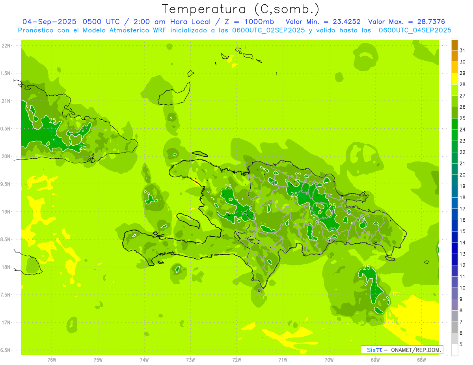
Task: Click the "7.5N" latitude label
Action: click(6, 295)
